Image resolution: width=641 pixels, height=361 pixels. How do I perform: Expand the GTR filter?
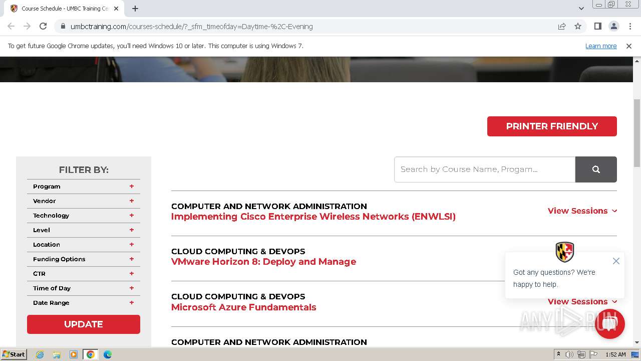point(84,274)
